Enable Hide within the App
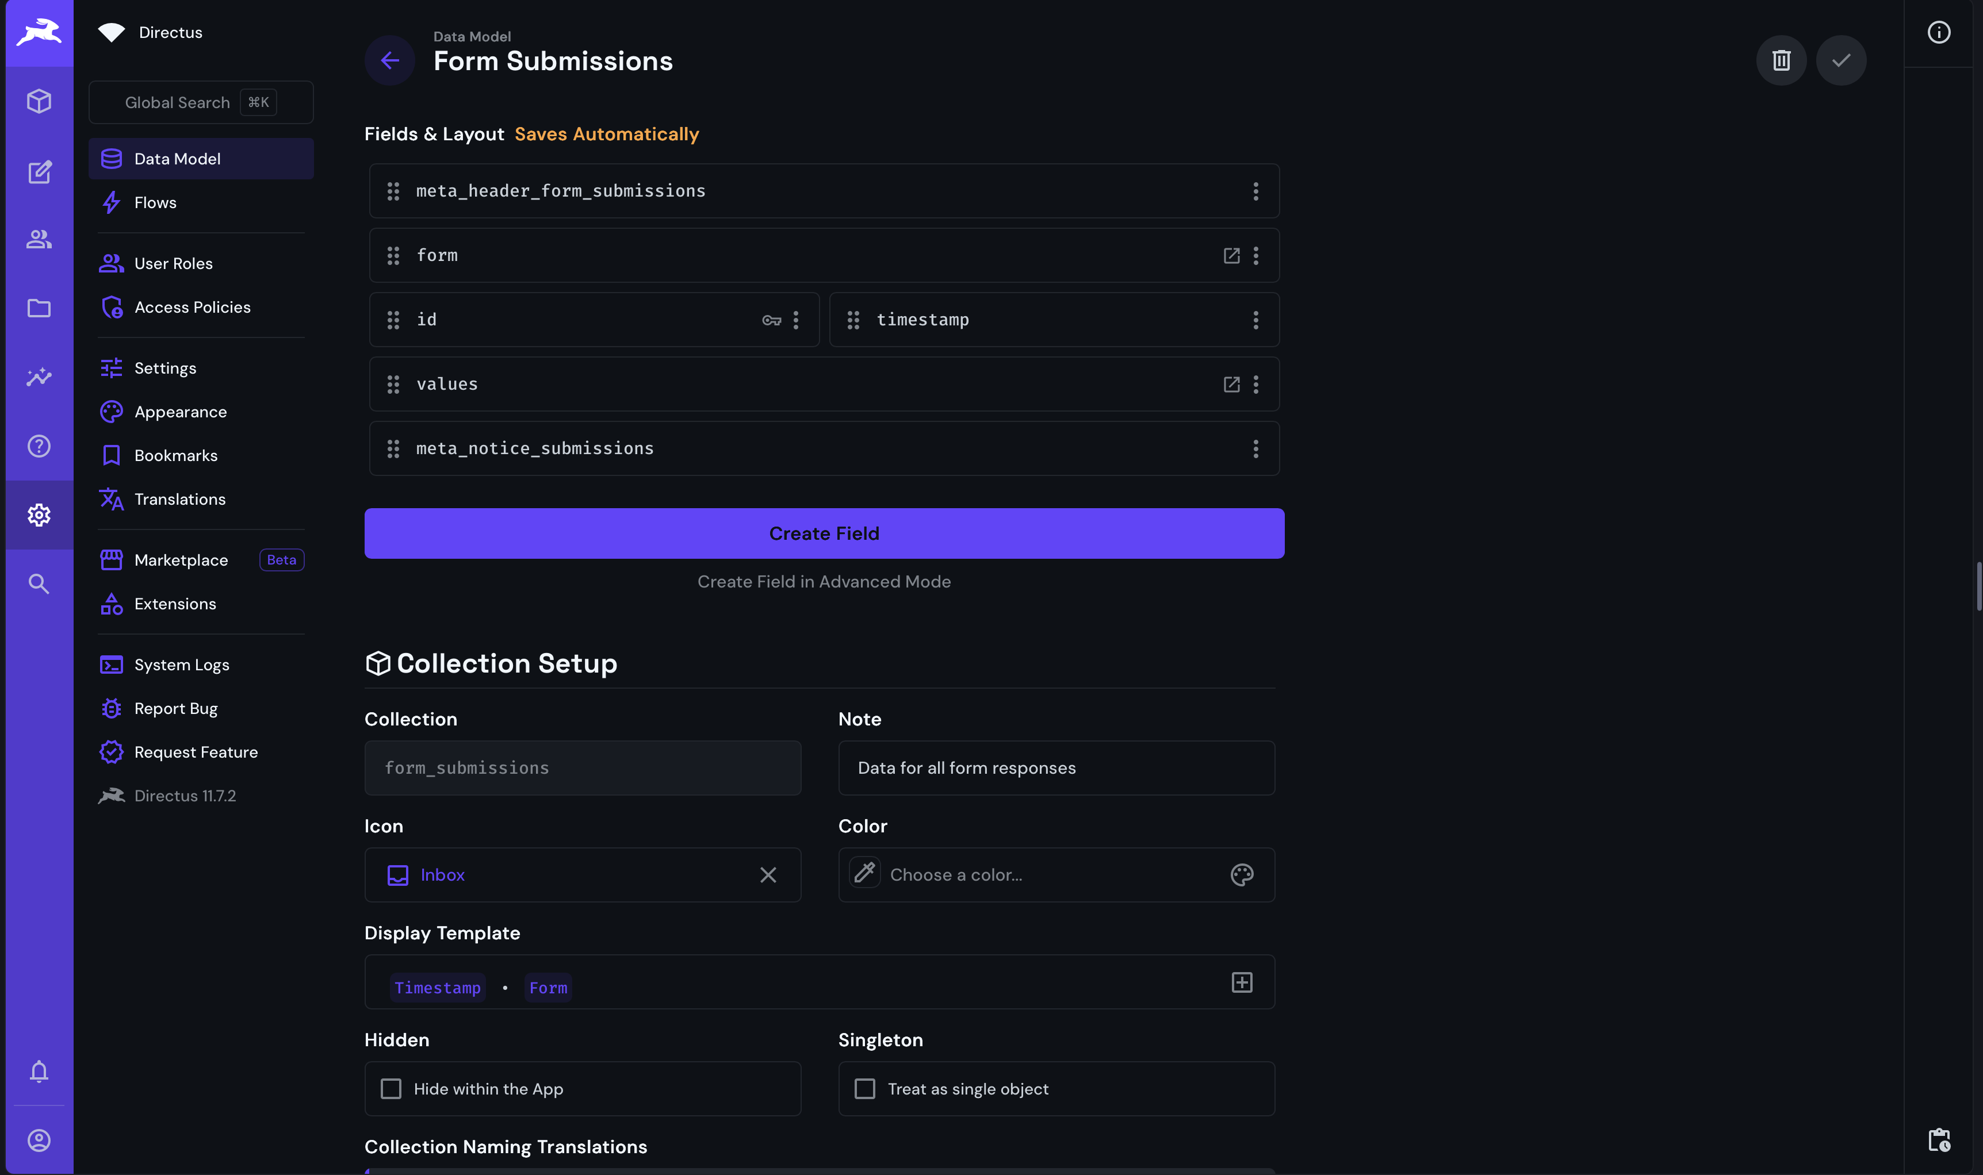 [392, 1089]
